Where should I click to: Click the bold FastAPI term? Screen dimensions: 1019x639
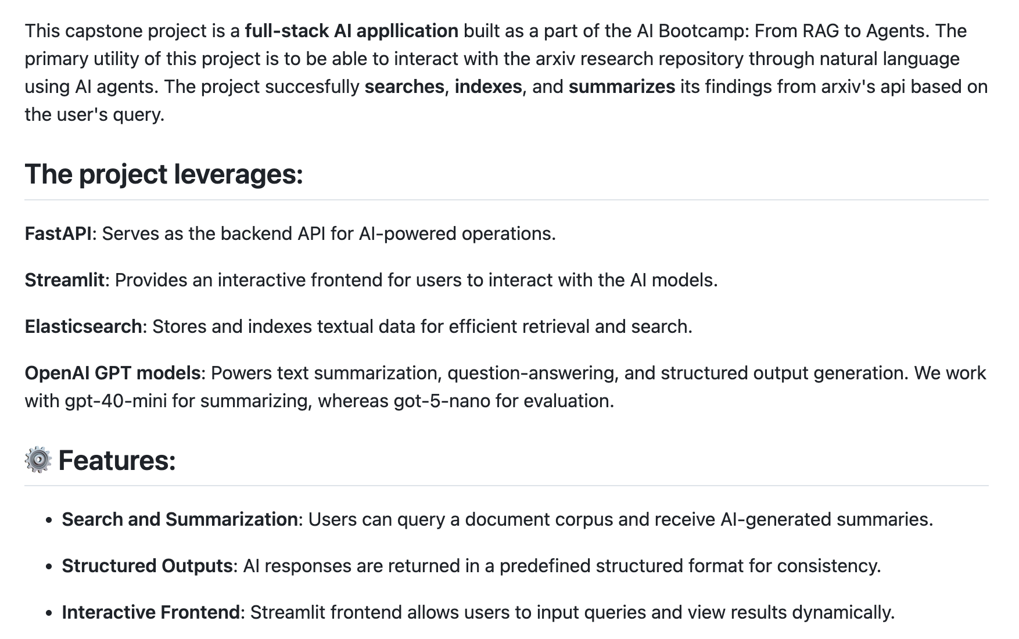point(58,234)
